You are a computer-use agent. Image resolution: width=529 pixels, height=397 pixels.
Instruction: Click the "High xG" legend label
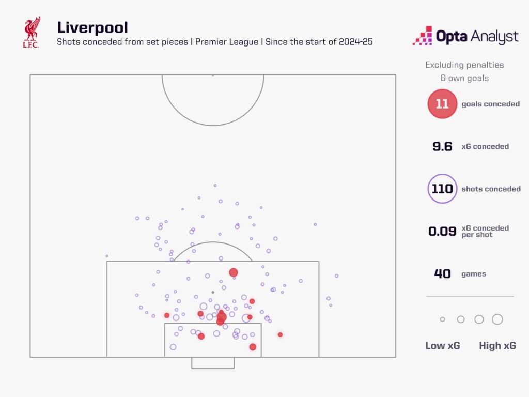[x=497, y=346]
